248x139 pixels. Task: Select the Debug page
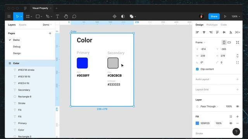coord(17,47)
